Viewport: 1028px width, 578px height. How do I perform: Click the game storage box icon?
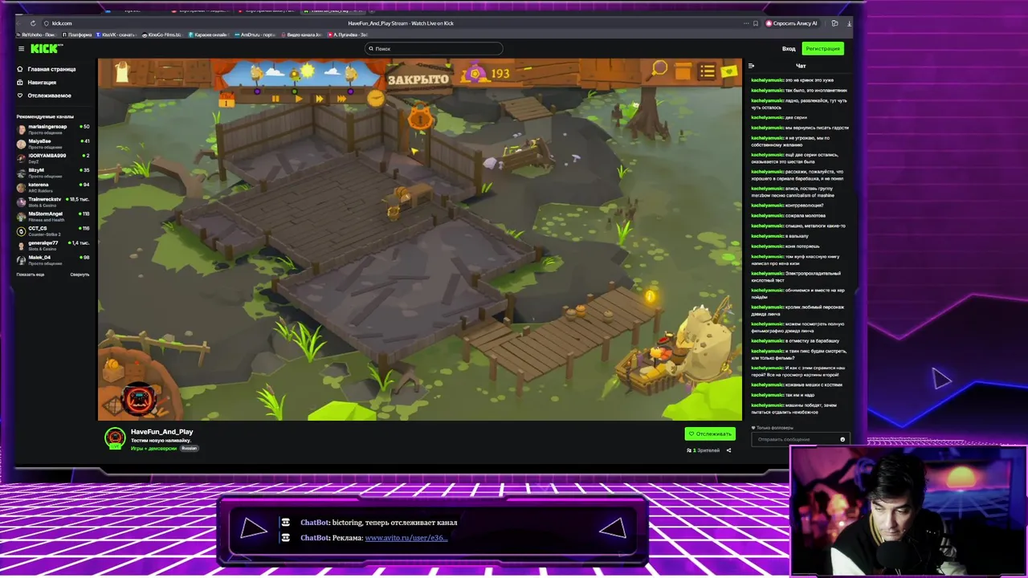pyautogui.click(x=683, y=72)
